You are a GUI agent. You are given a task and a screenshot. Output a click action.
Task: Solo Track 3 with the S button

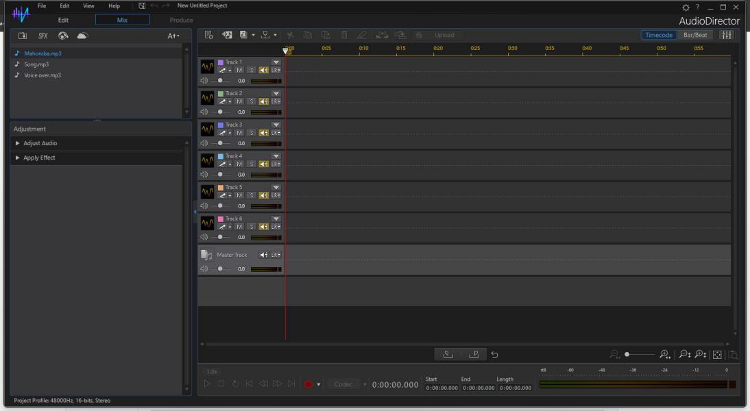pyautogui.click(x=252, y=133)
